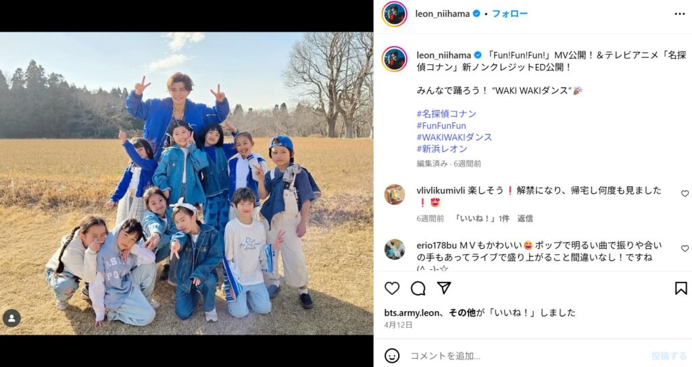Like the post with the heart icon
This screenshot has height=367, width=692.
392,289
